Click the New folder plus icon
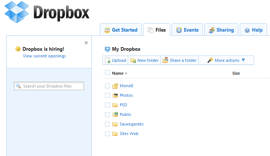Viewport: 270px width, 156px height. (133, 60)
